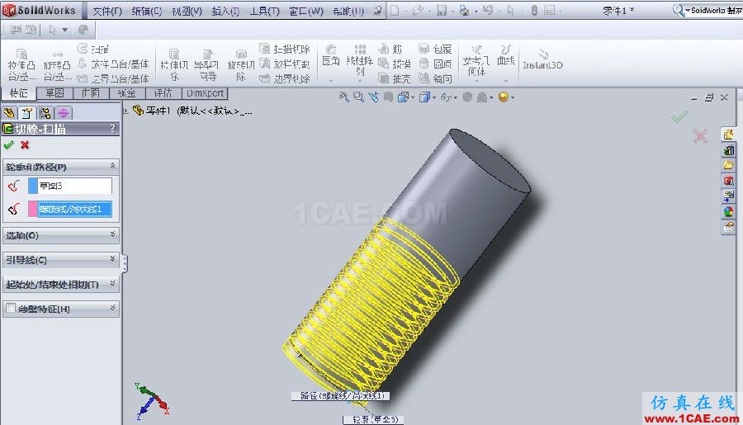Select the Boundary Boss/Base (边界凸台/基体) tool
This screenshot has width=743, height=425.
tap(114, 78)
